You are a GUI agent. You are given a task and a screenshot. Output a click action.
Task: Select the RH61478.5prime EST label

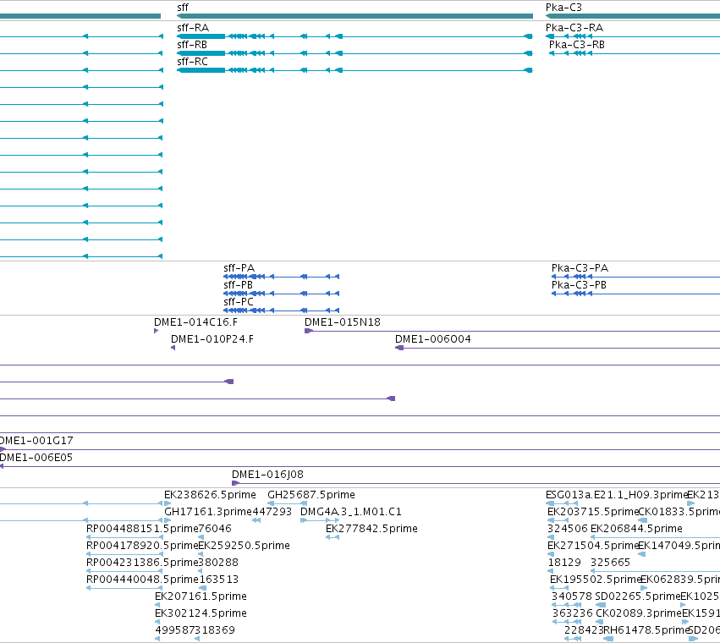[x=646, y=631]
